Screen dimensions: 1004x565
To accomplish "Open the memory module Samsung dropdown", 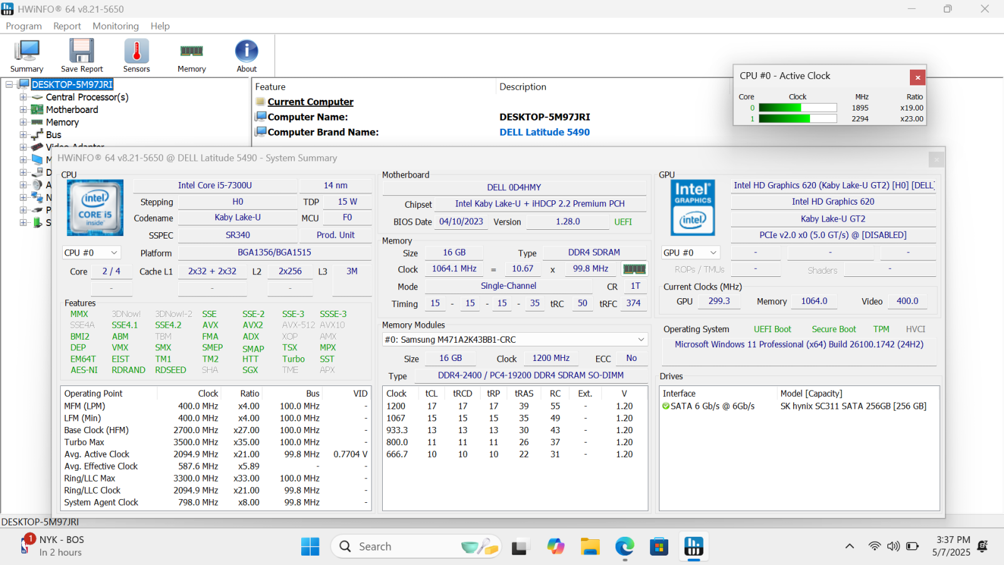I will [x=515, y=340].
